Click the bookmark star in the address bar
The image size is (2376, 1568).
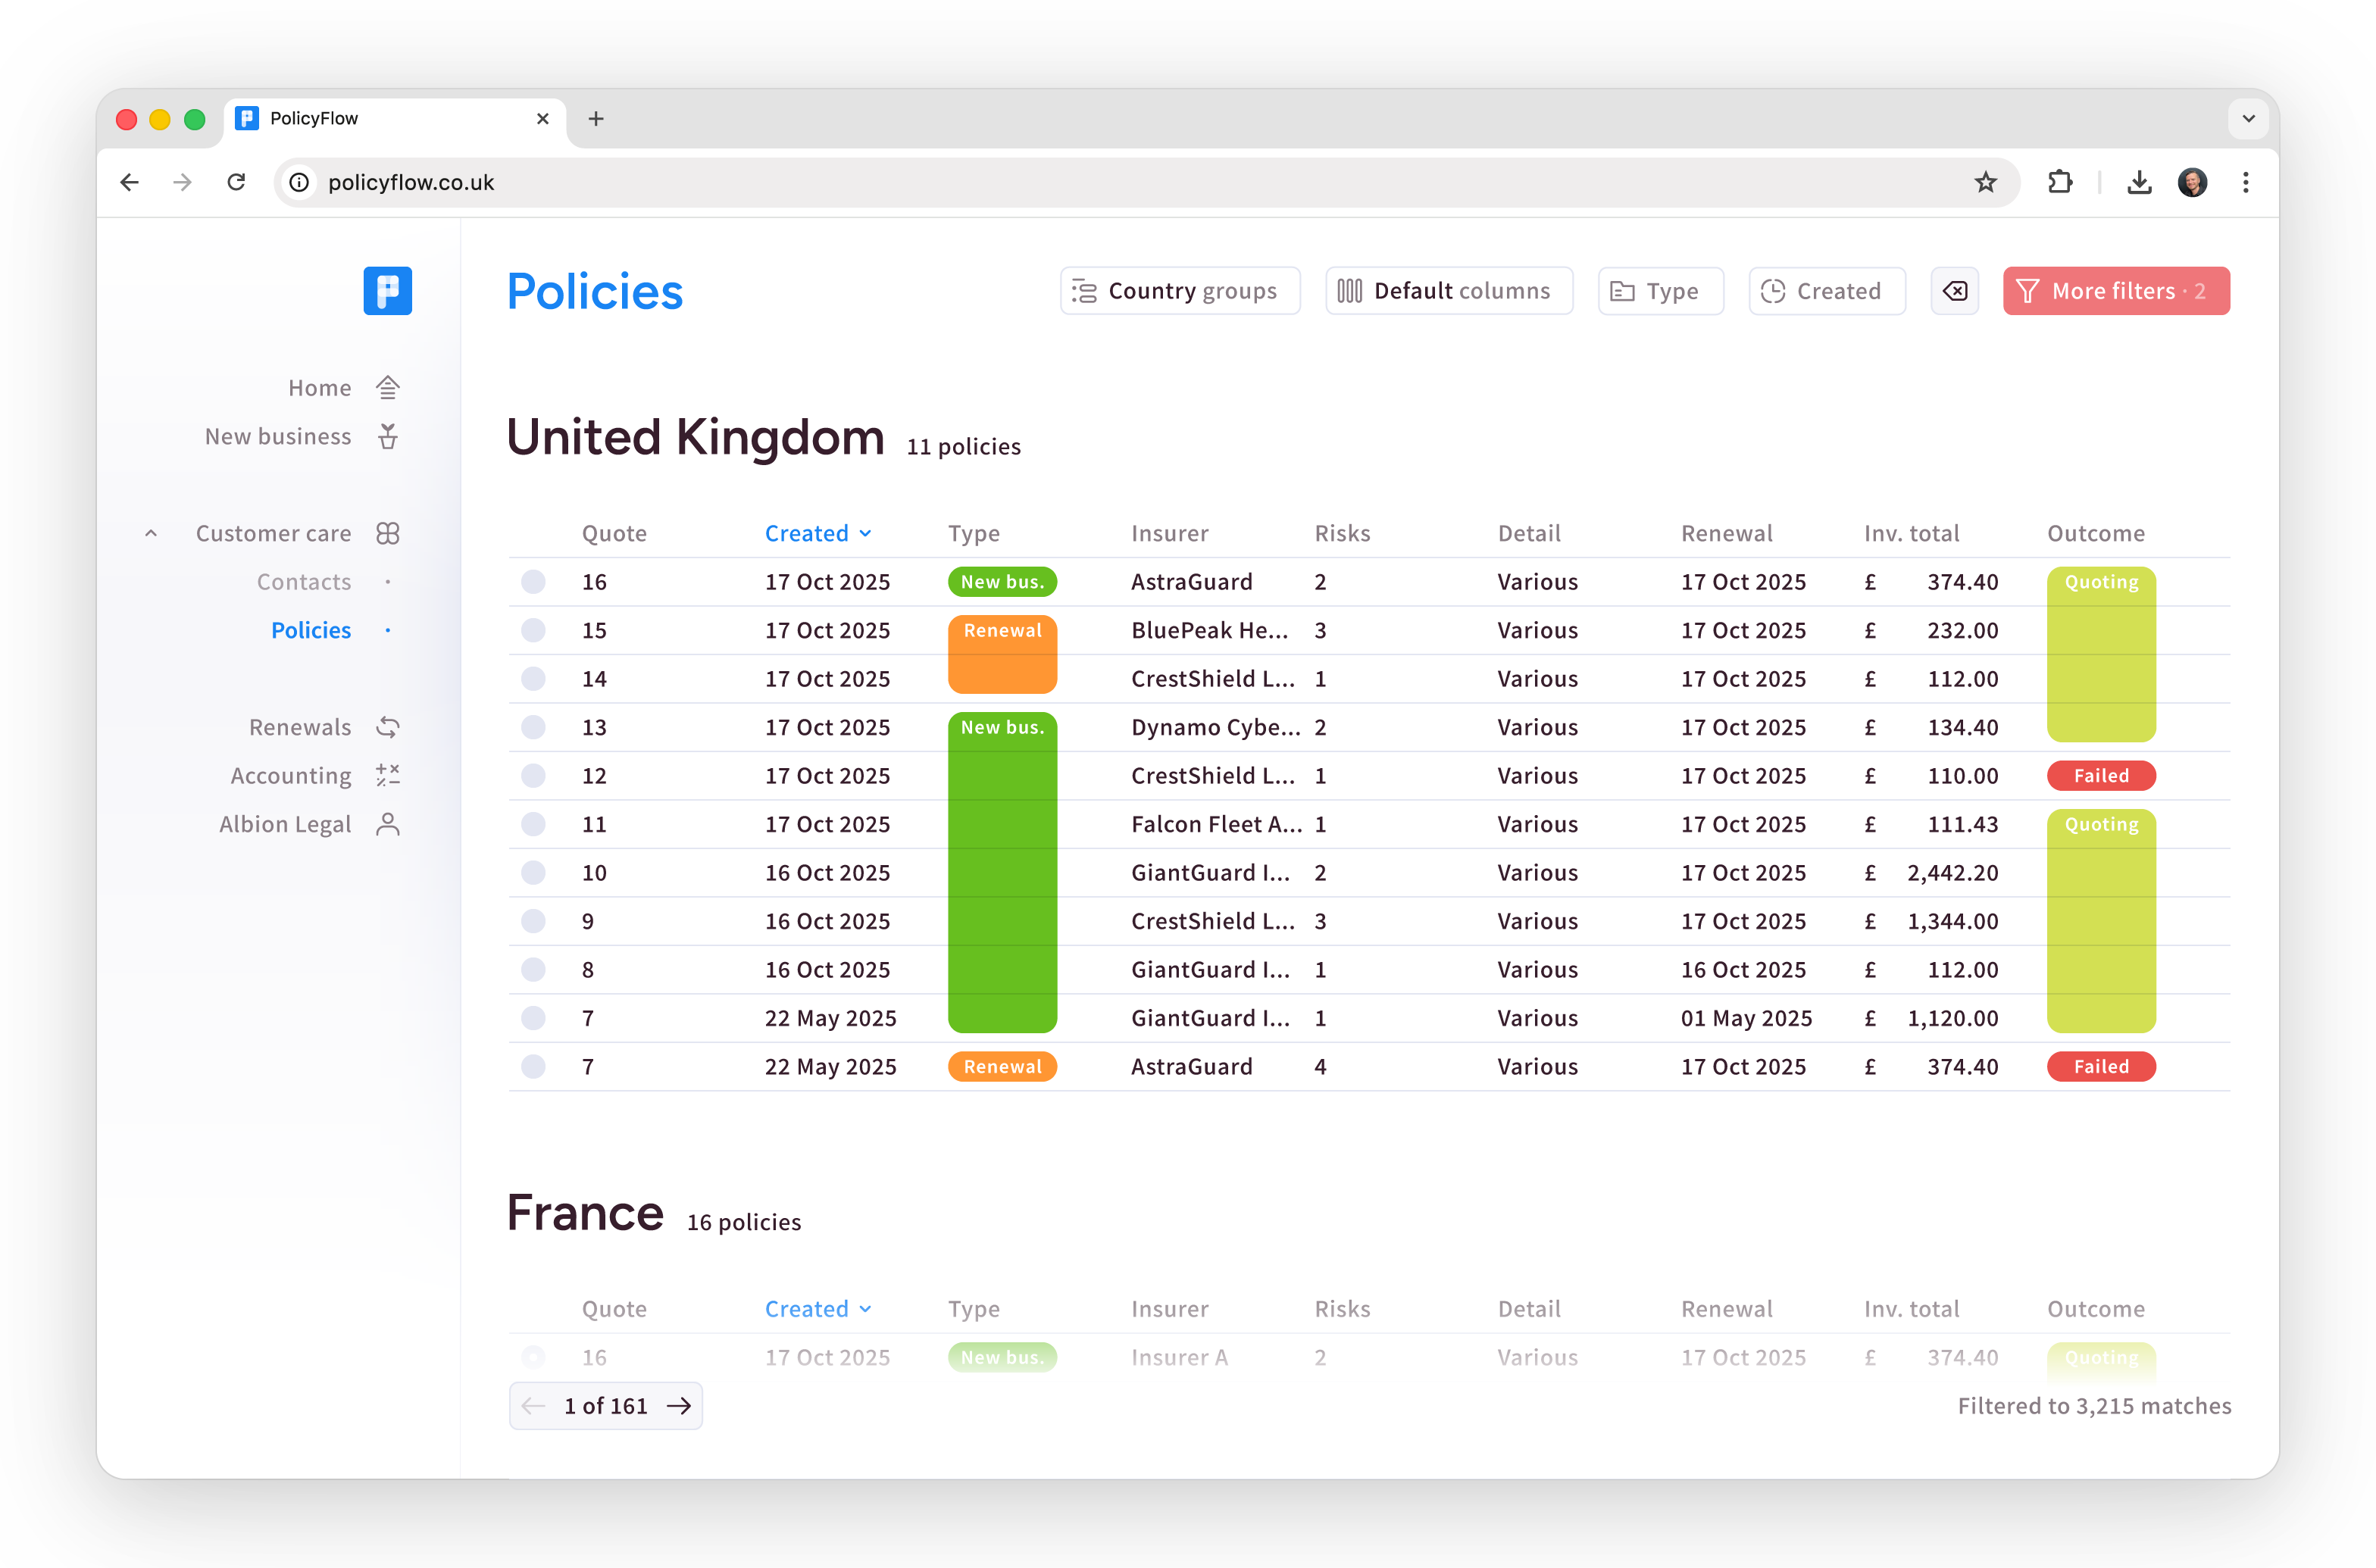1986,182
